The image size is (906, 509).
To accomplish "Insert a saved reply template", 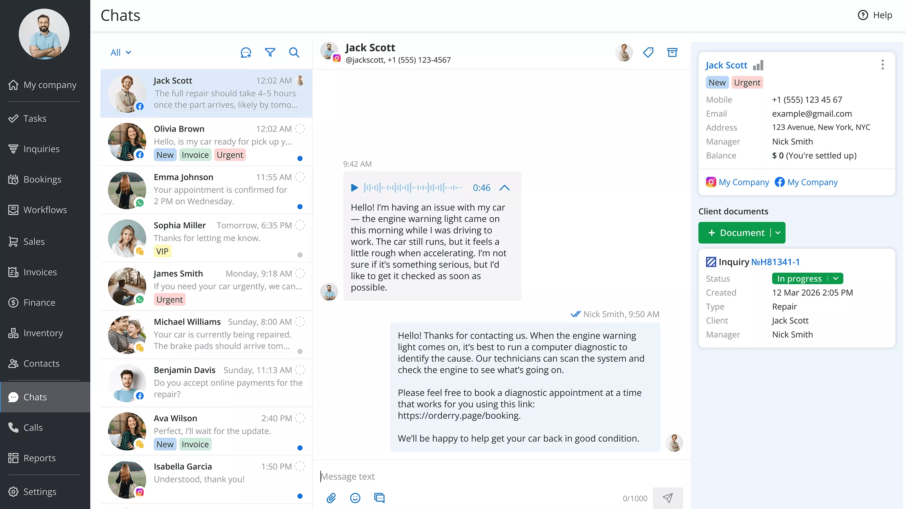I will tap(379, 498).
